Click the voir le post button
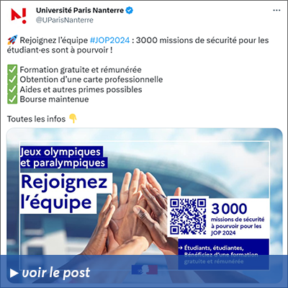The height and width of the screenshot is (288, 288). tap(50, 273)
